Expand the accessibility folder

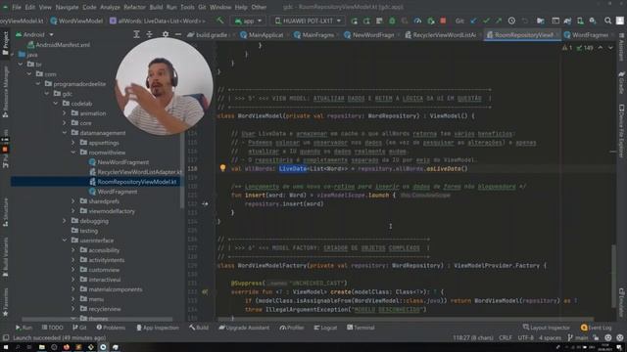[73, 250]
